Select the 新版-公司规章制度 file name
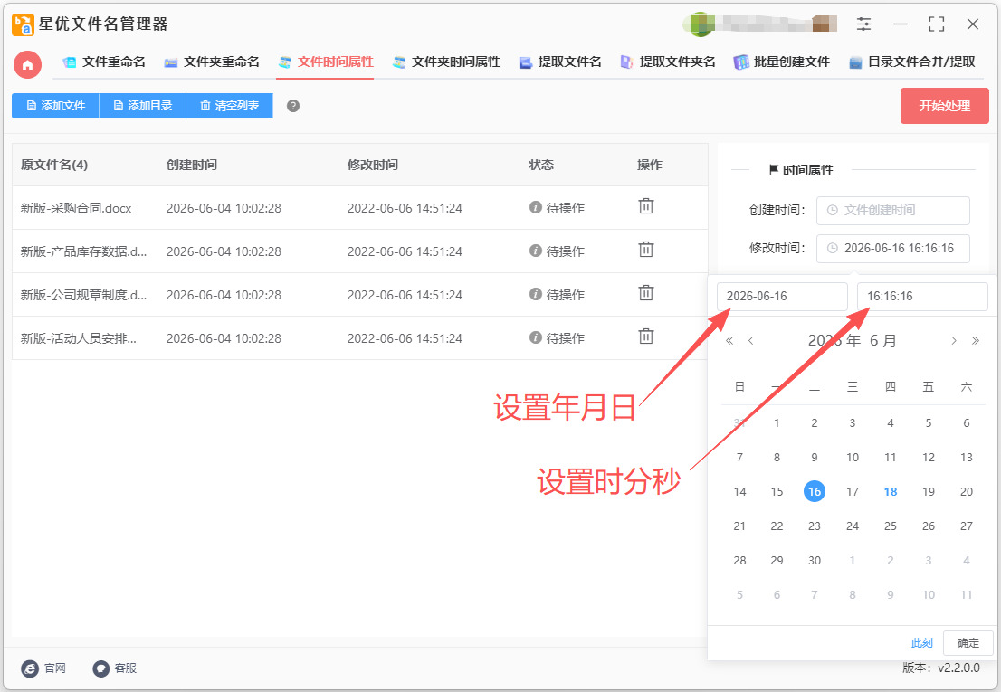 (x=83, y=295)
